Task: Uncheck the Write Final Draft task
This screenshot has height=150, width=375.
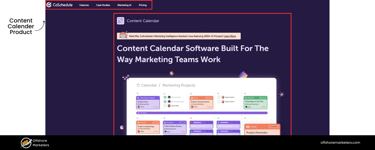Action: tap(165, 97)
